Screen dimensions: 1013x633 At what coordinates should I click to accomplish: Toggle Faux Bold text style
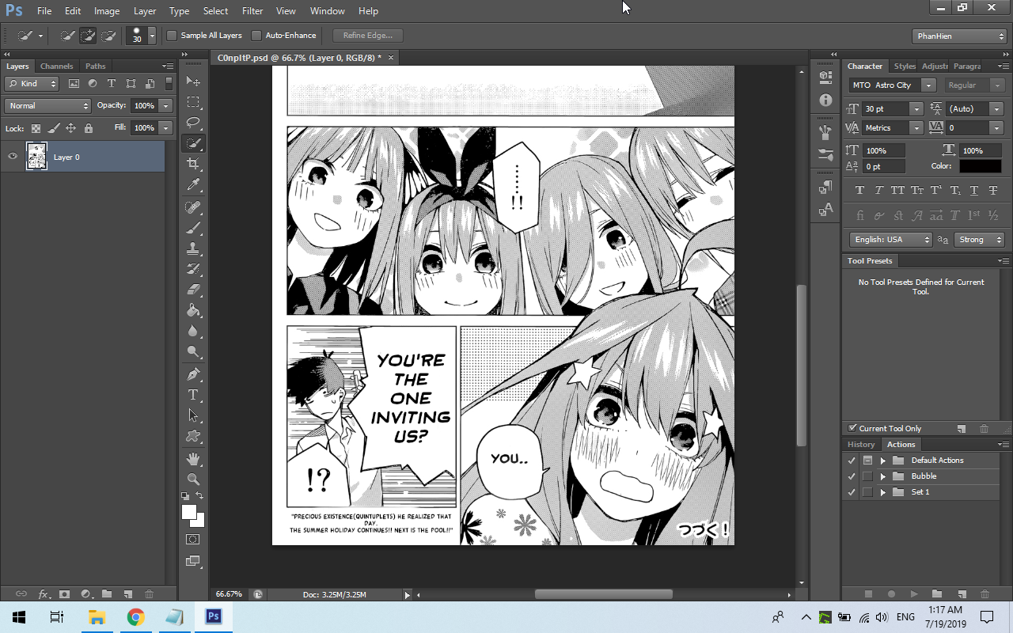[x=859, y=190]
